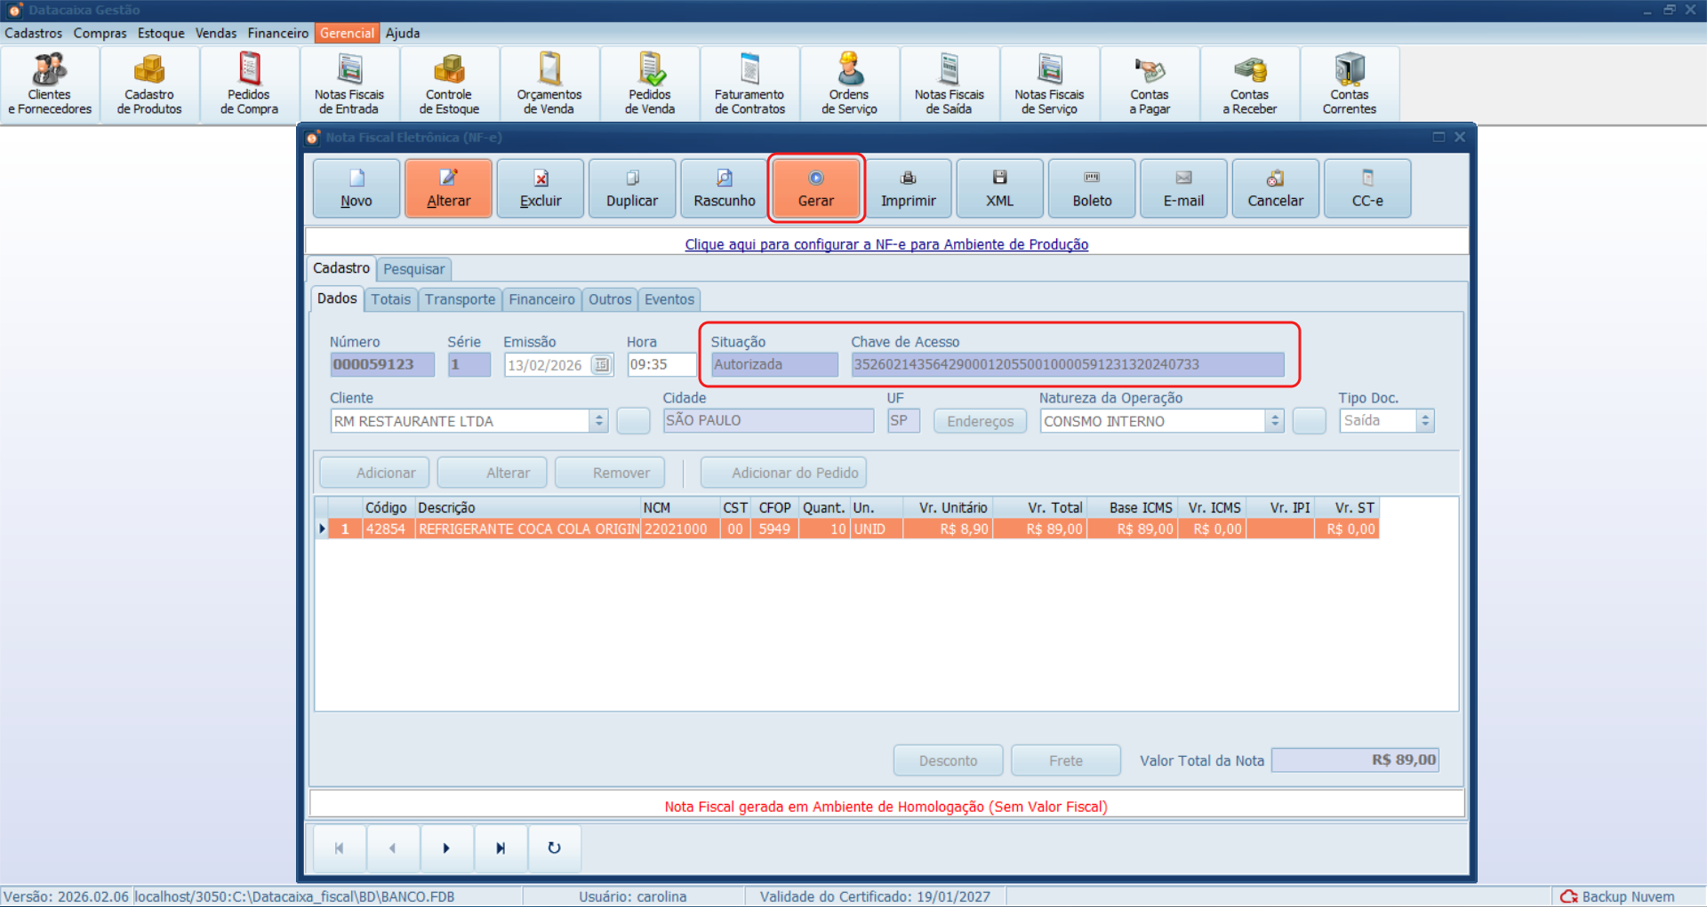This screenshot has height=907, width=1707.
Task: Go to the last record navigation arrow
Action: [x=501, y=848]
